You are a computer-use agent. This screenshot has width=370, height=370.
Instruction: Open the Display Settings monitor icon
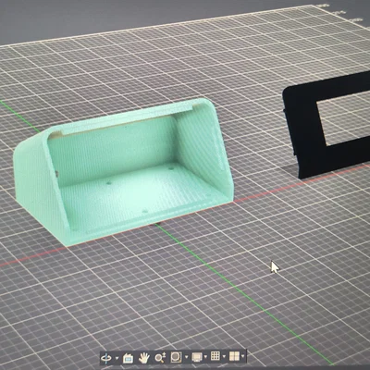click(197, 357)
